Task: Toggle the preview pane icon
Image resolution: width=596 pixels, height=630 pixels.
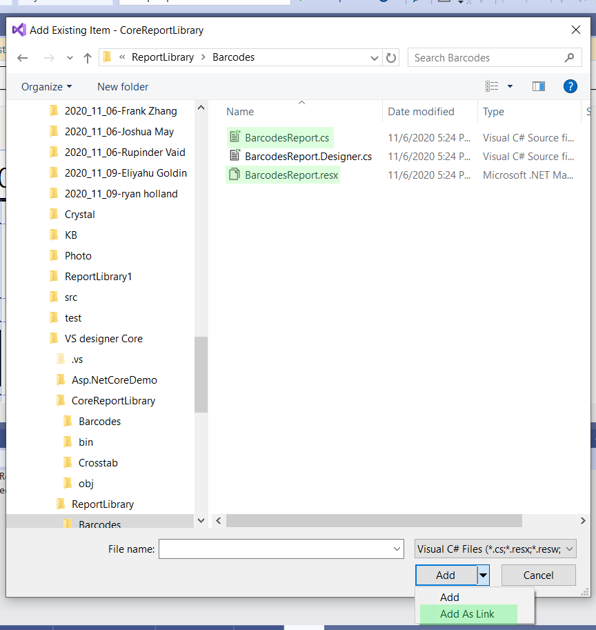Action: click(x=539, y=86)
